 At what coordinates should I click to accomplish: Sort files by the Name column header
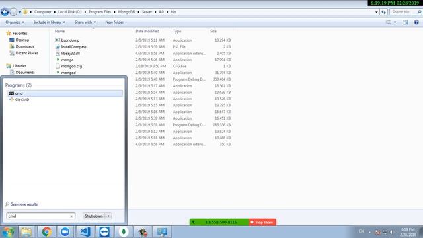[60, 31]
